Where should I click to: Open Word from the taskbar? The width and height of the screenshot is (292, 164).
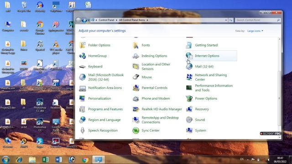[59, 159]
